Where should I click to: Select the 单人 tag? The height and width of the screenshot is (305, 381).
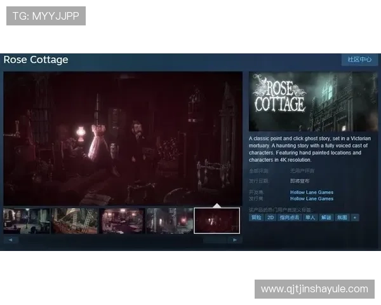pyautogui.click(x=310, y=217)
